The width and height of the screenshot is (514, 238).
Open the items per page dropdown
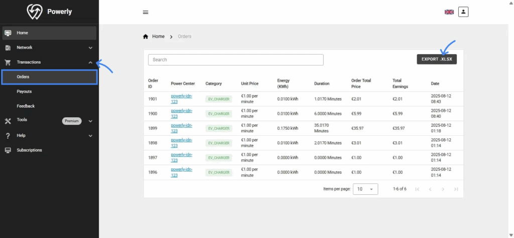coord(365,189)
